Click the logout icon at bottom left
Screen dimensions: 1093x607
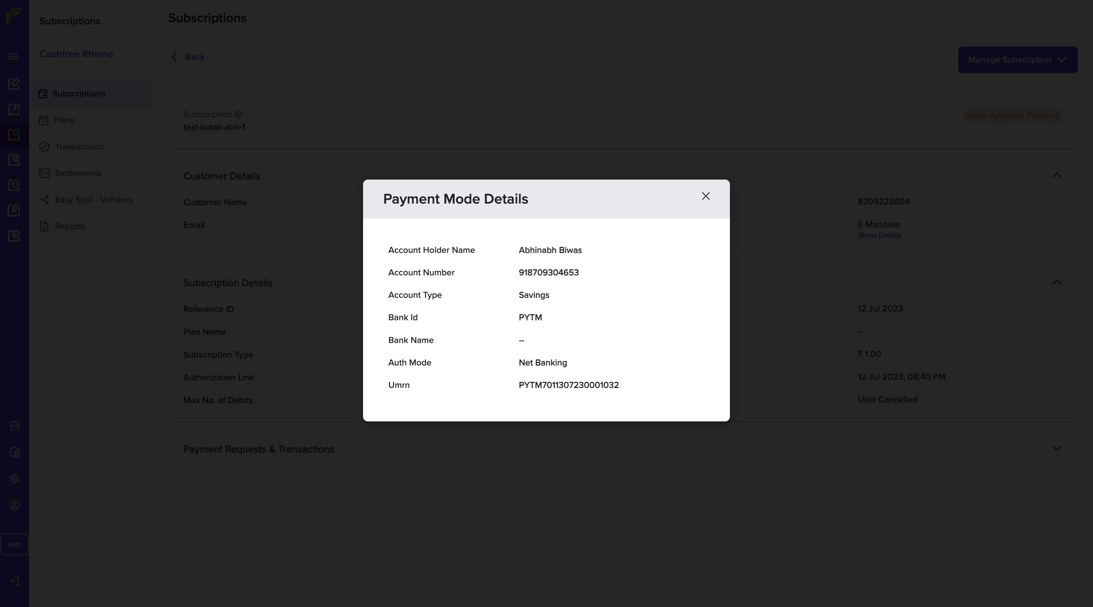click(x=15, y=581)
